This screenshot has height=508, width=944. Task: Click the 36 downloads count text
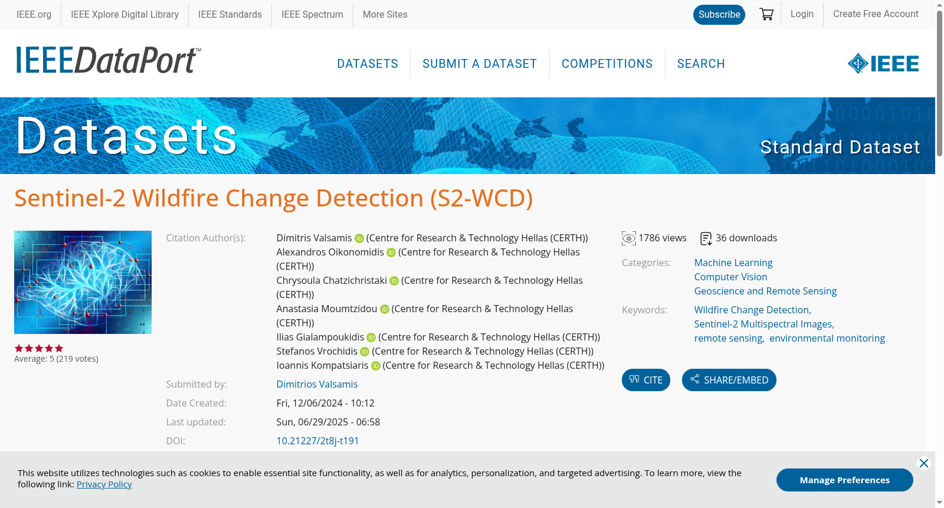point(746,238)
